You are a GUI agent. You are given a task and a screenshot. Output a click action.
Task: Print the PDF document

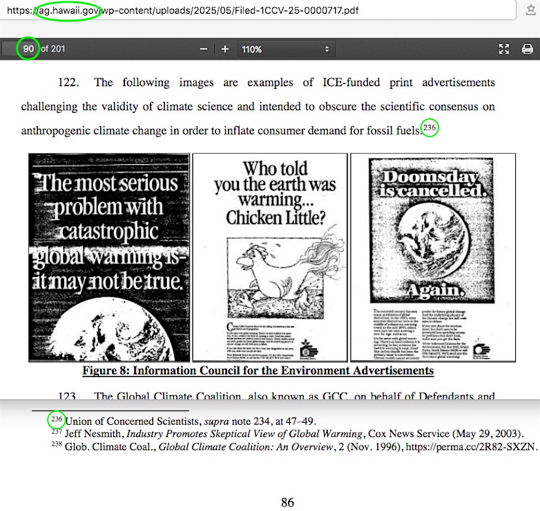[527, 49]
